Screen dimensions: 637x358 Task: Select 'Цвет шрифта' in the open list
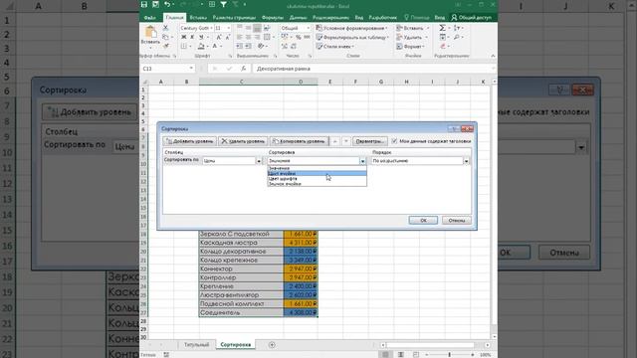pos(317,179)
